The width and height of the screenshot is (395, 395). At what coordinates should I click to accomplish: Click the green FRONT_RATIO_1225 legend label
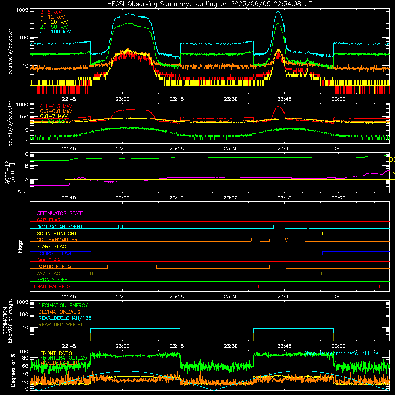64,358
